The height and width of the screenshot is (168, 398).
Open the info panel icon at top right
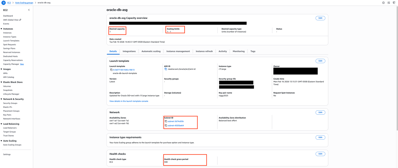tap(383, 3)
